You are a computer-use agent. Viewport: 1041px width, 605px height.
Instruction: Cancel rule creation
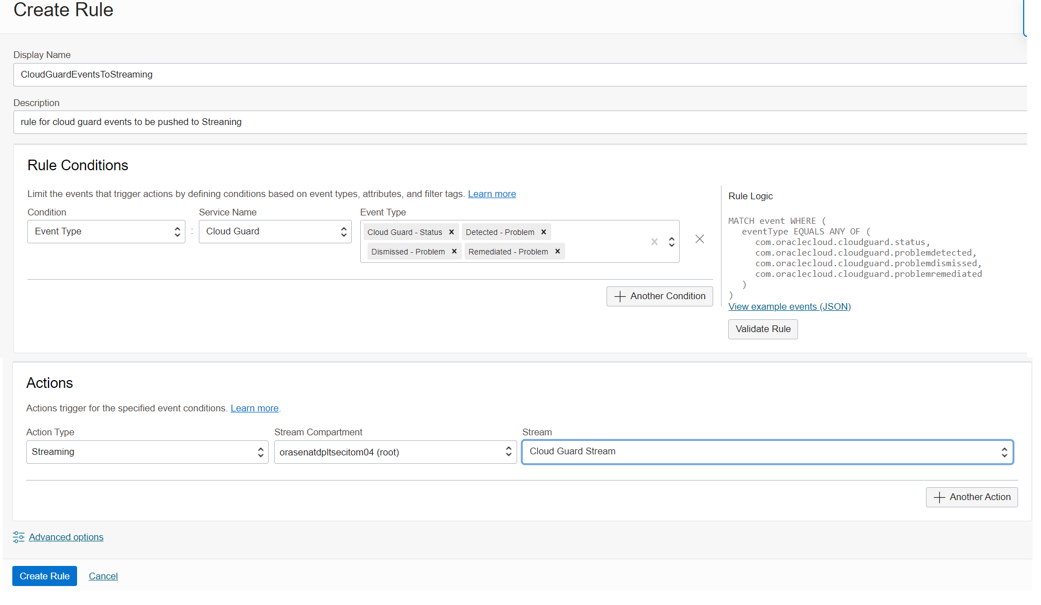pos(103,575)
